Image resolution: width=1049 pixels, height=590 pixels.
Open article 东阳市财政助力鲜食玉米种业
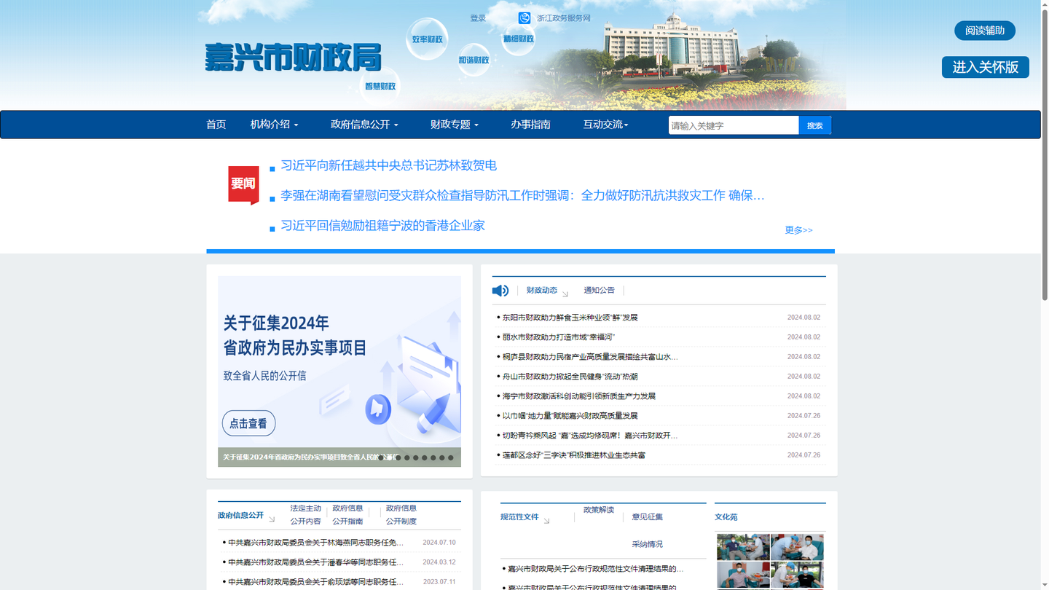click(x=570, y=318)
